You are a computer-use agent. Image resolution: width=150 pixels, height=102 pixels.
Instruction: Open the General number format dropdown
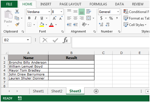click(x=118, y=12)
